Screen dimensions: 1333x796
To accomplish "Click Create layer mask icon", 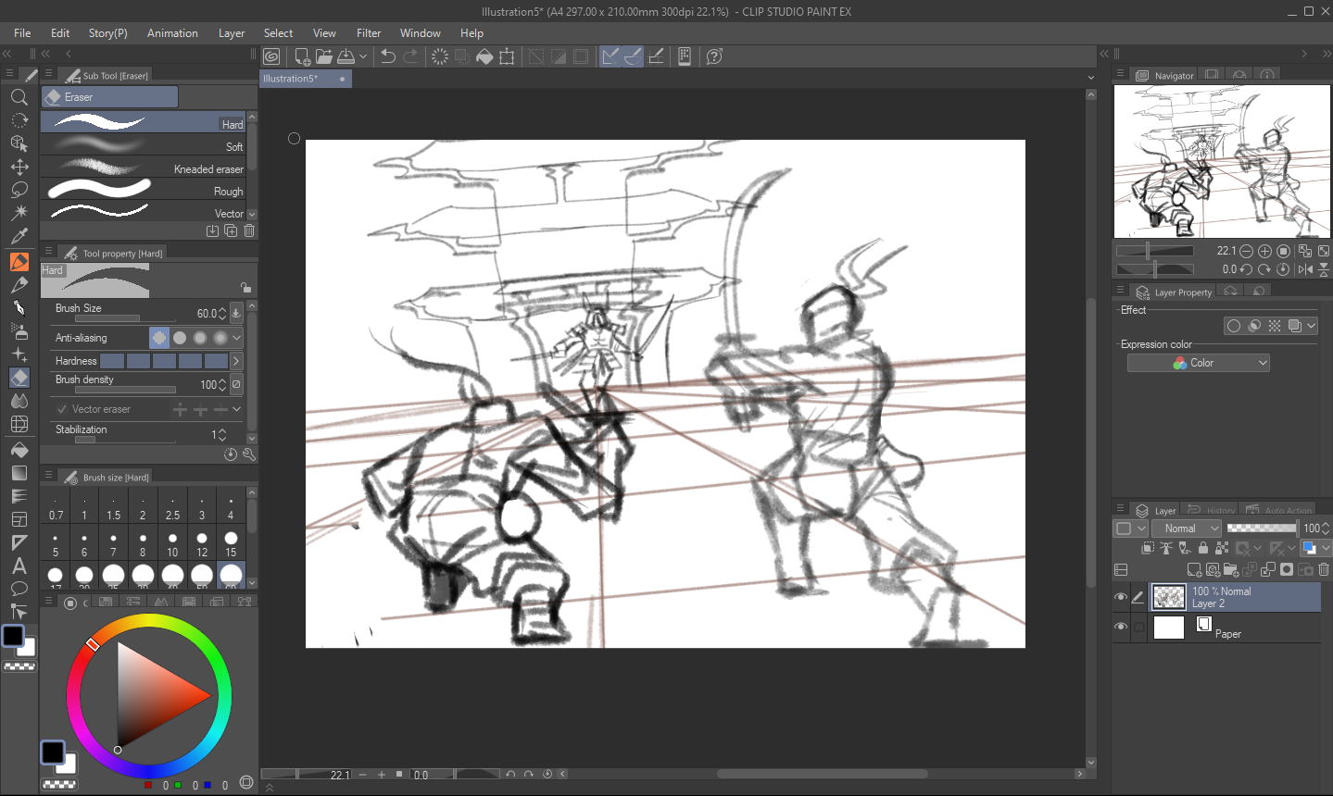I will coord(1287,569).
